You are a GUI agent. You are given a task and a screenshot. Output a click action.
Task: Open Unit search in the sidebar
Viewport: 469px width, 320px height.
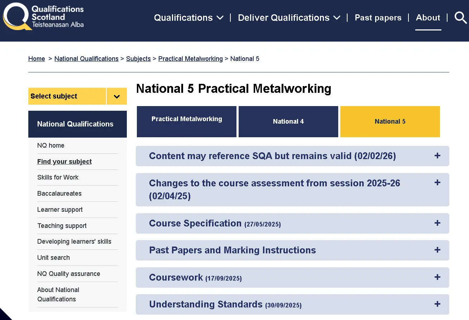[53, 257]
